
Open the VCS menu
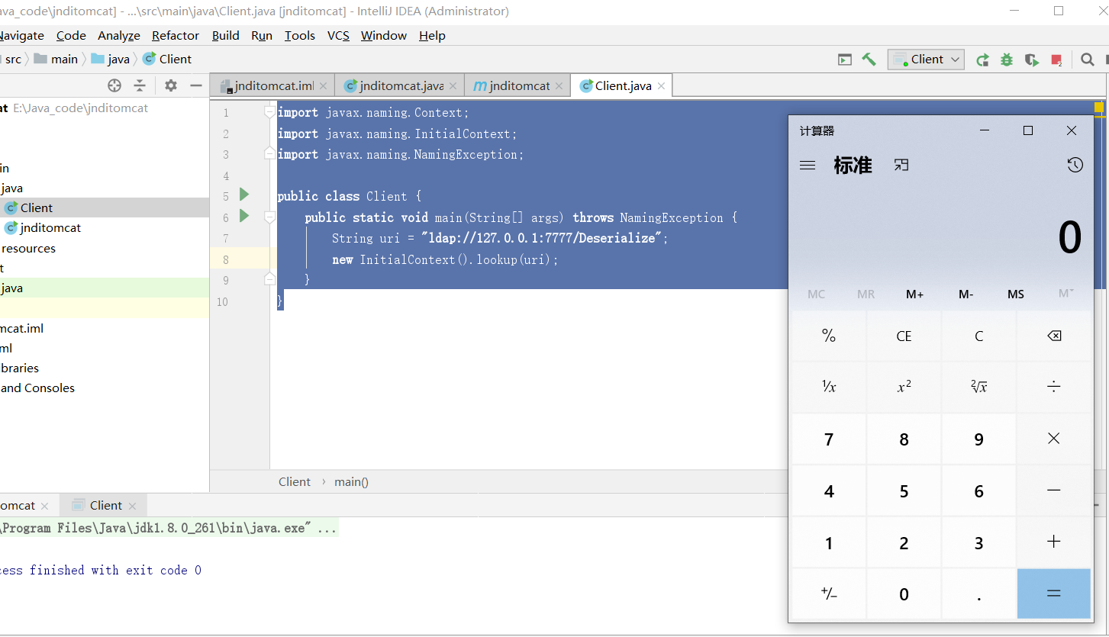[338, 36]
